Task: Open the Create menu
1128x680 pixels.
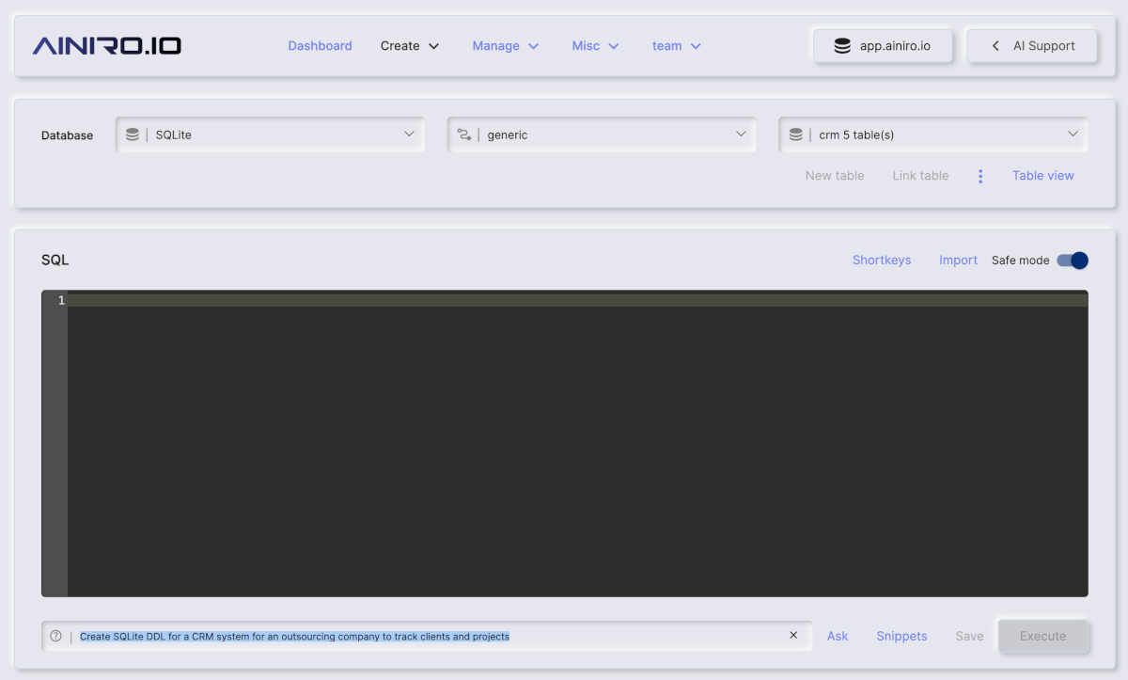Action: [410, 45]
